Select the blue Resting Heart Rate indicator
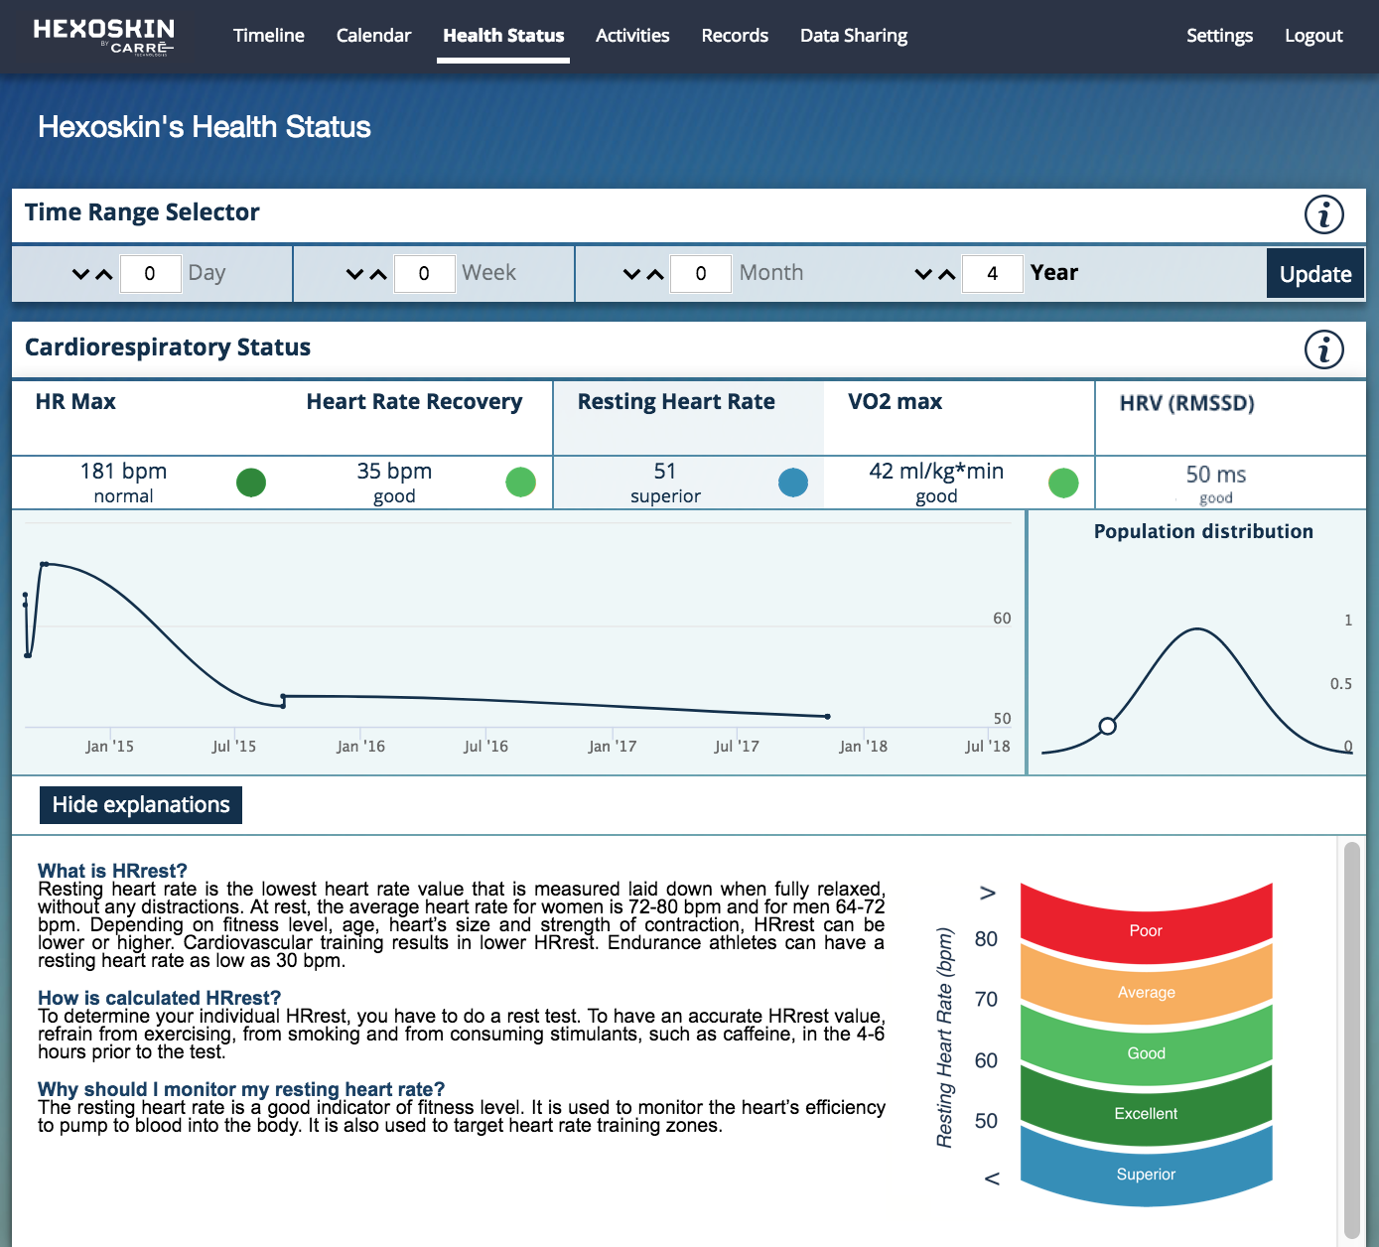This screenshot has height=1247, width=1379. [x=793, y=482]
